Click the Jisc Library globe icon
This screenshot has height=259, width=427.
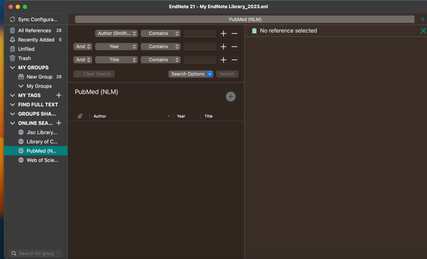click(21, 132)
